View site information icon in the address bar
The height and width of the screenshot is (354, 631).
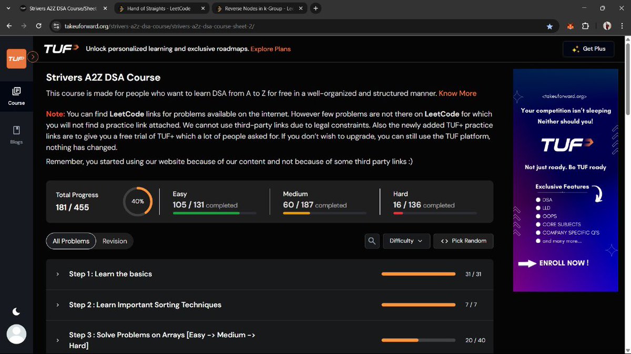(x=57, y=26)
